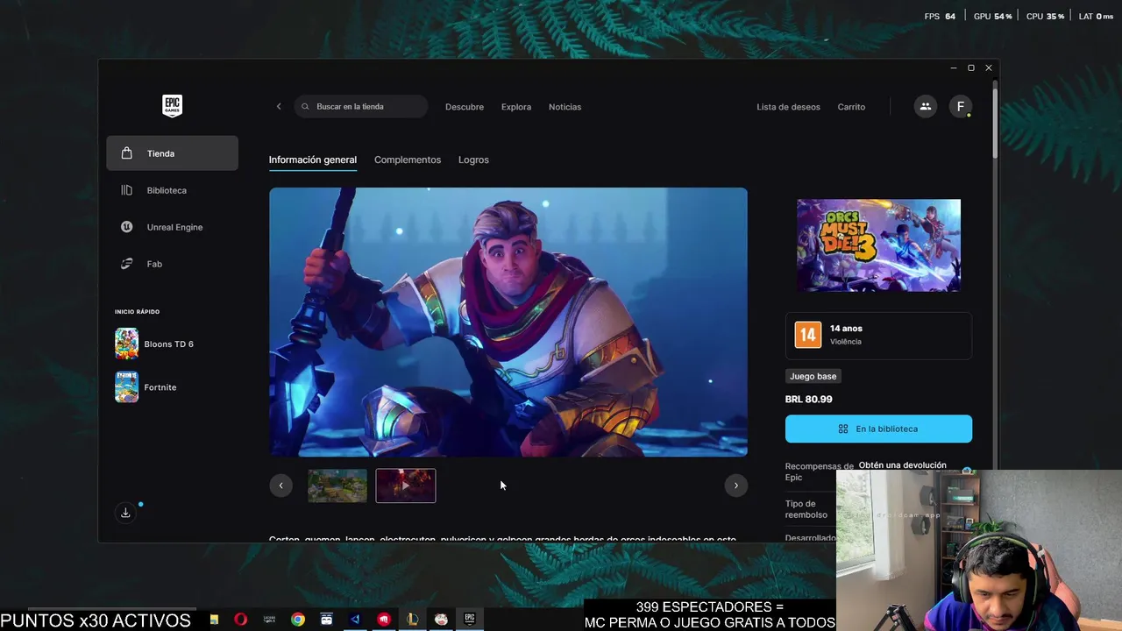The image size is (1122, 631).
Task: Click the Epic Games logo in sidebar
Action: (x=172, y=106)
